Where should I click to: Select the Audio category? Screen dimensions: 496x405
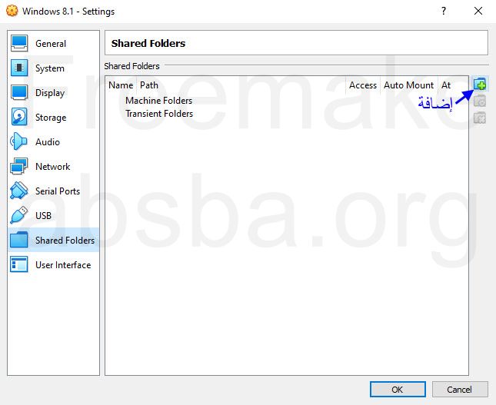(x=54, y=141)
